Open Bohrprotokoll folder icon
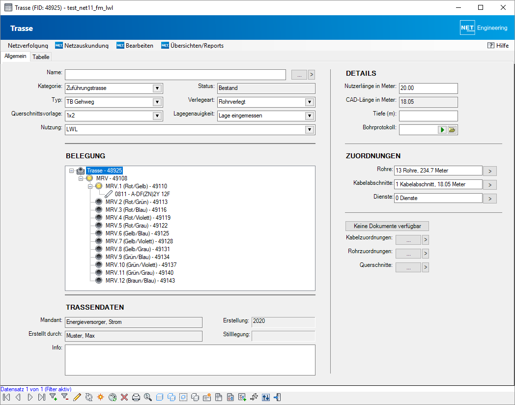The width and height of the screenshot is (515, 405). point(452,130)
